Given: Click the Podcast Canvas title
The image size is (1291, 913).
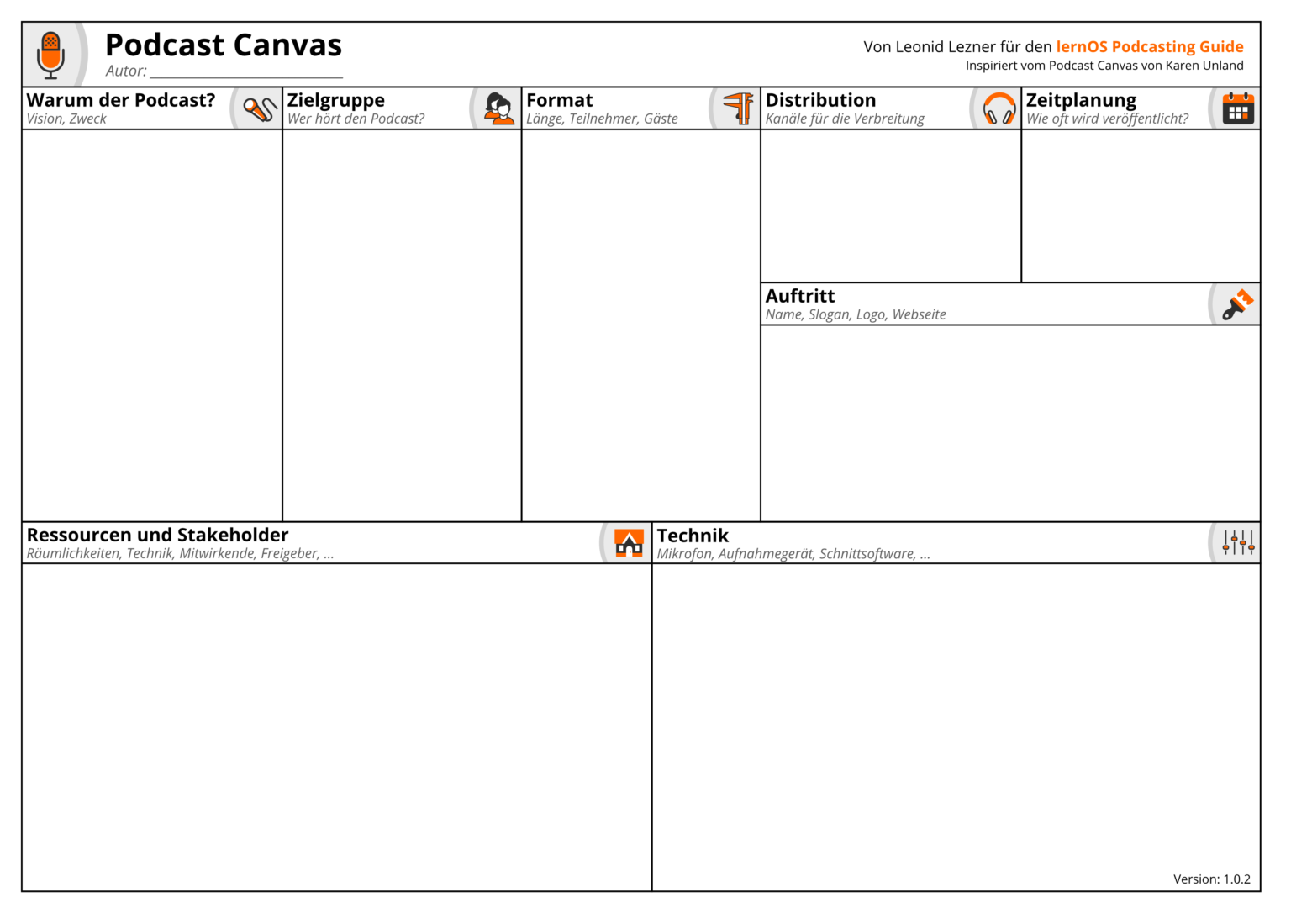Looking at the screenshot, I should point(224,45).
